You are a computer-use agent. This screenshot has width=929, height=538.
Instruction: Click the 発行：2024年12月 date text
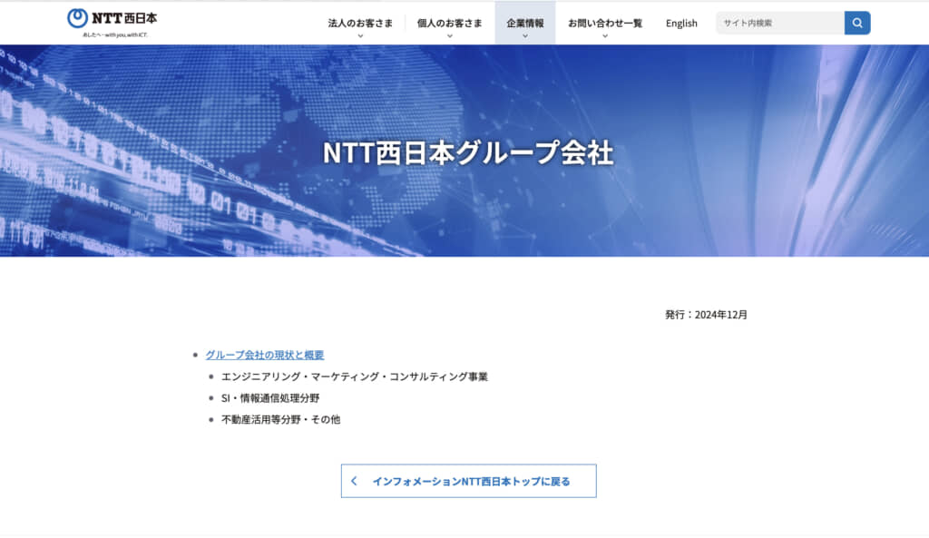(706, 315)
